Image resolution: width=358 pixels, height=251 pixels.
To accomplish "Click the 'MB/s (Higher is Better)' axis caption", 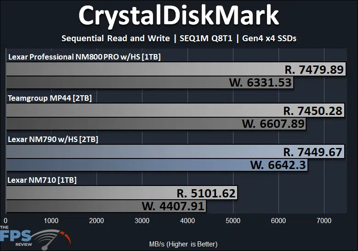I will 183,244.
